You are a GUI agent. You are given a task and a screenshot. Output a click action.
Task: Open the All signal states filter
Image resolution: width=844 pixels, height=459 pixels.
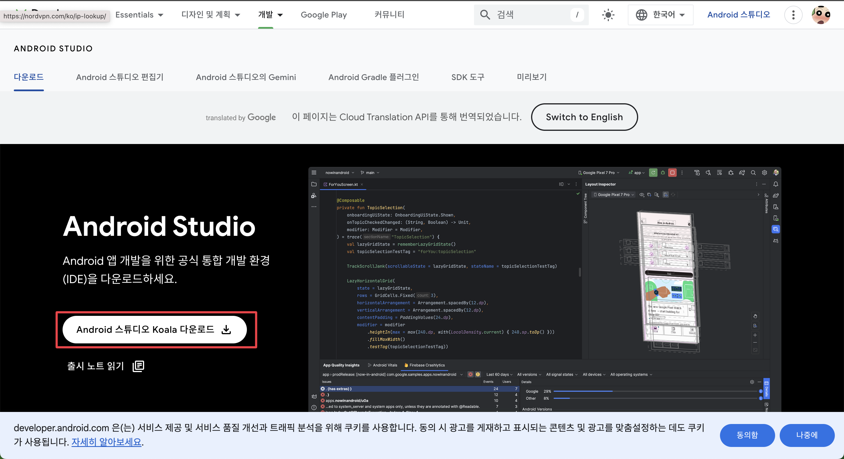tap(562, 374)
